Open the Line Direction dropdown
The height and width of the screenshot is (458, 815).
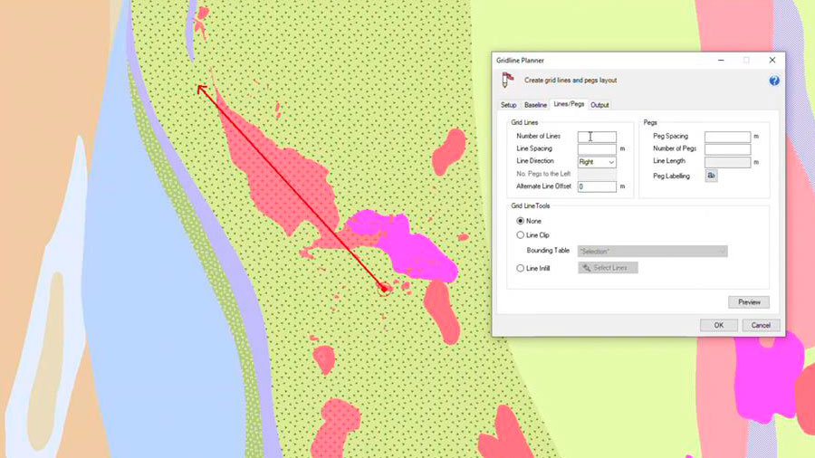point(597,162)
